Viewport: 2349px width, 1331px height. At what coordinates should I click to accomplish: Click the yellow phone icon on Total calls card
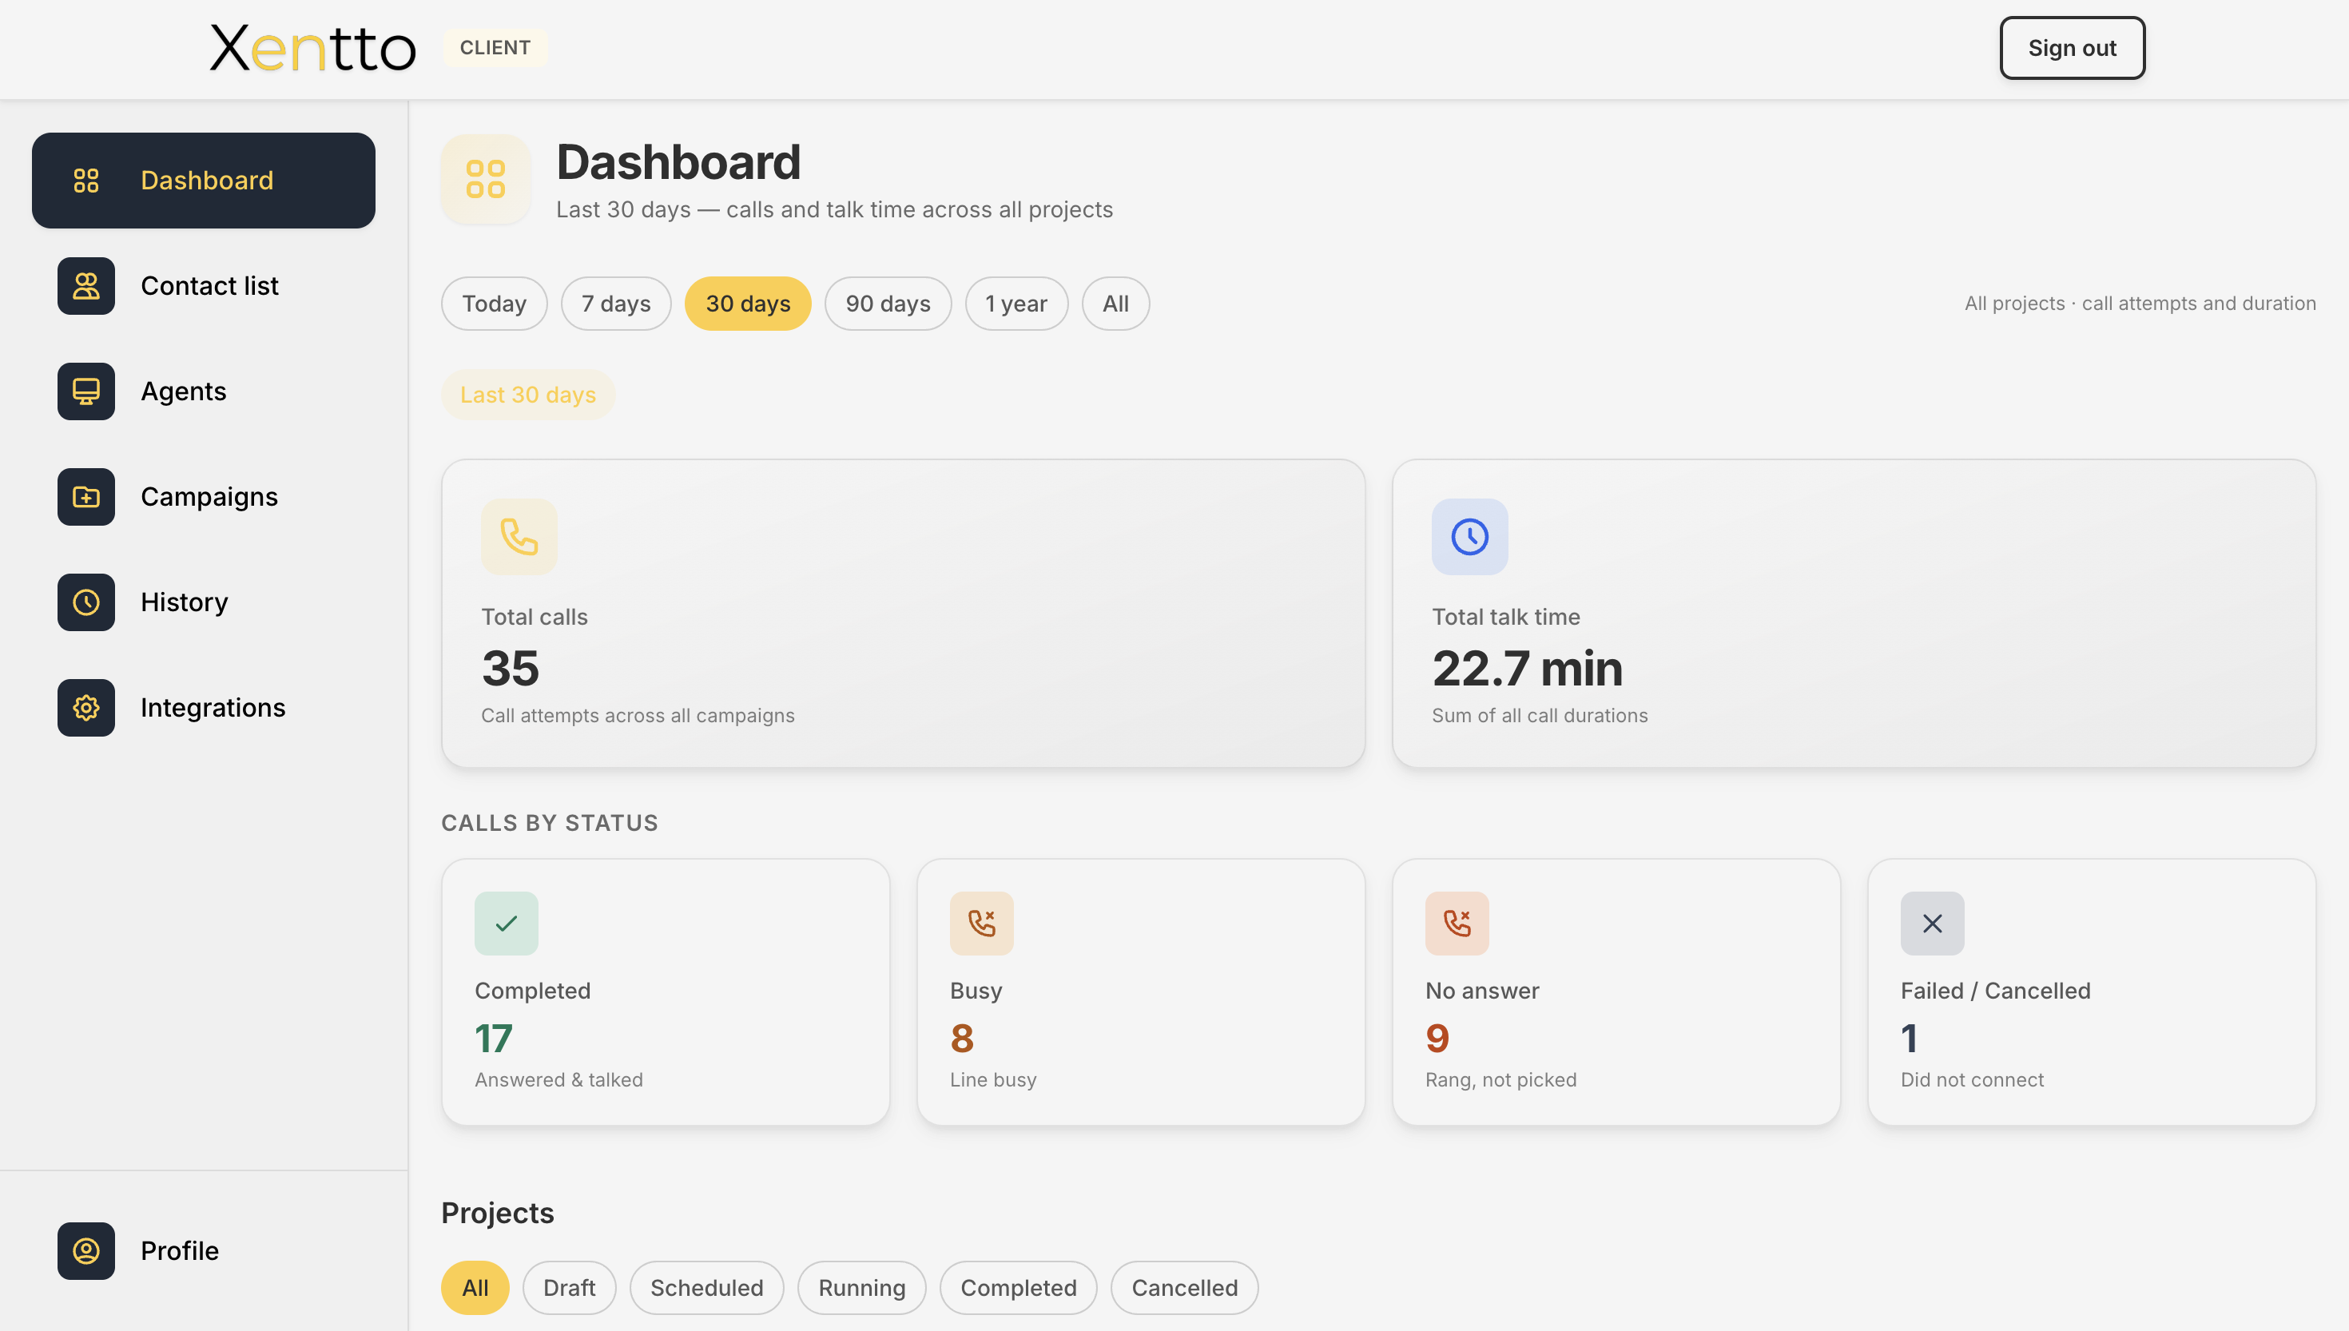pyautogui.click(x=519, y=538)
